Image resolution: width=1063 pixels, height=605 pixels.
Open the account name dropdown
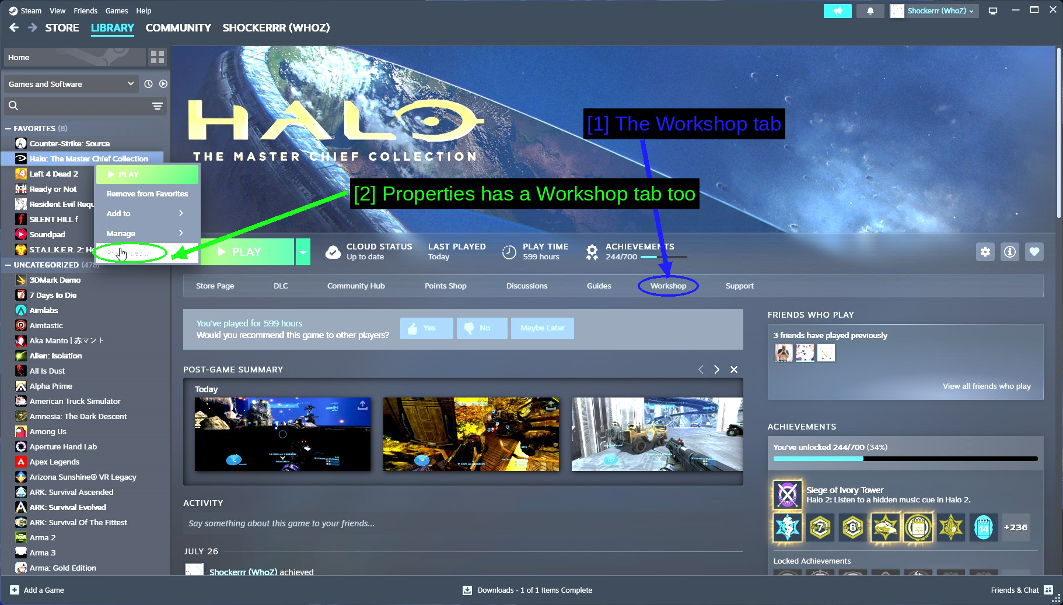click(x=940, y=11)
